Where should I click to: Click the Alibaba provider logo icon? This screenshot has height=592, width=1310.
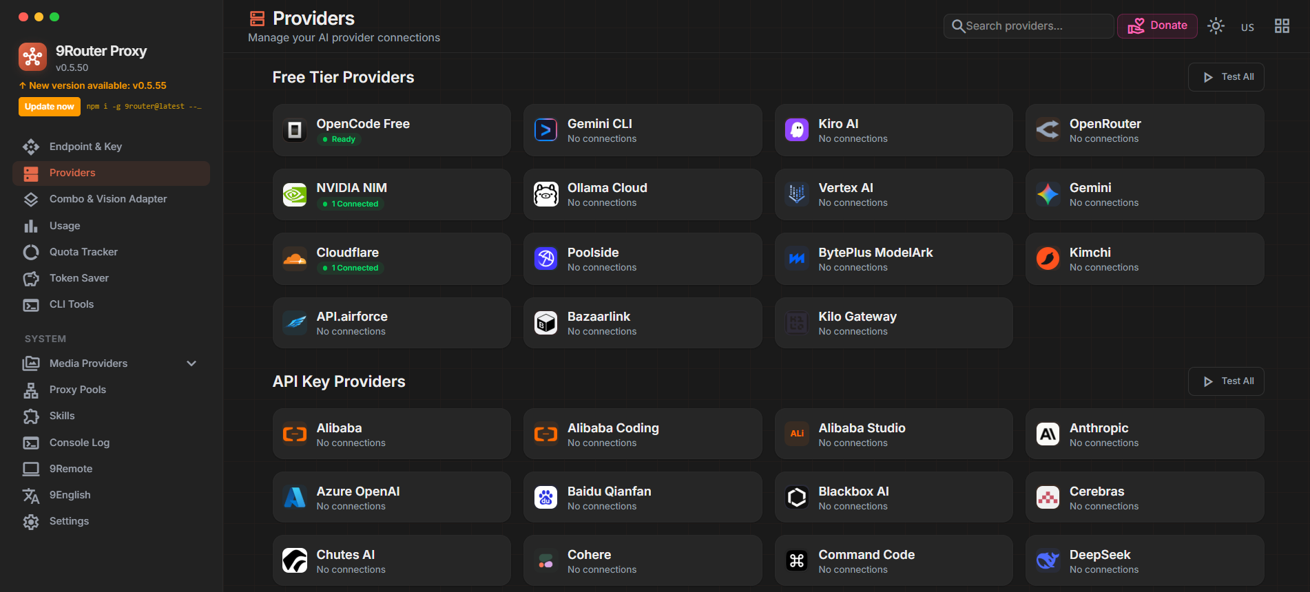[x=295, y=434]
